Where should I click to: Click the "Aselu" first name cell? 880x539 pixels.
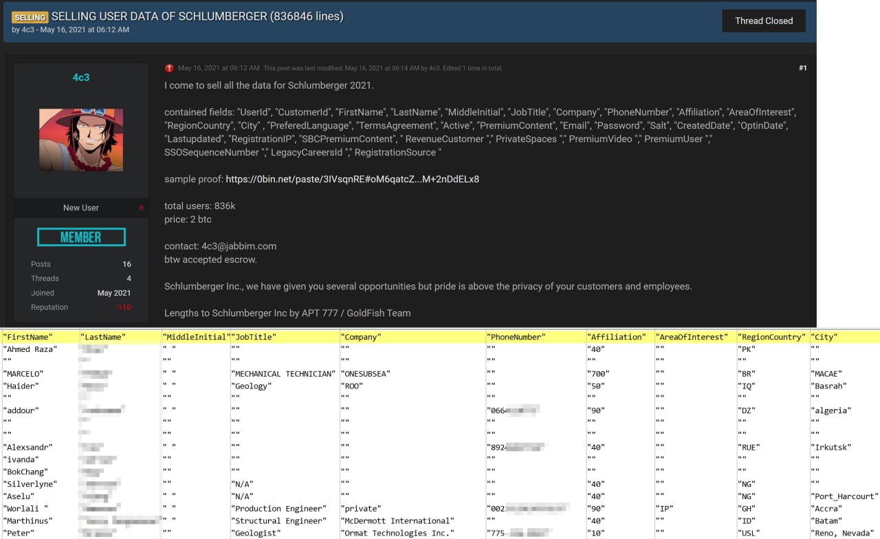coord(19,496)
